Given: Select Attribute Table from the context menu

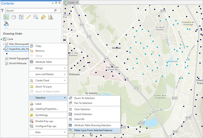Looking at the screenshot, I should 43,62.
